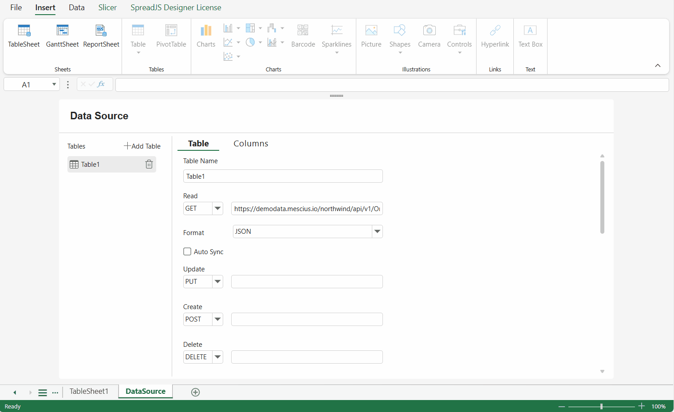Click the Add Table button

[x=142, y=146]
